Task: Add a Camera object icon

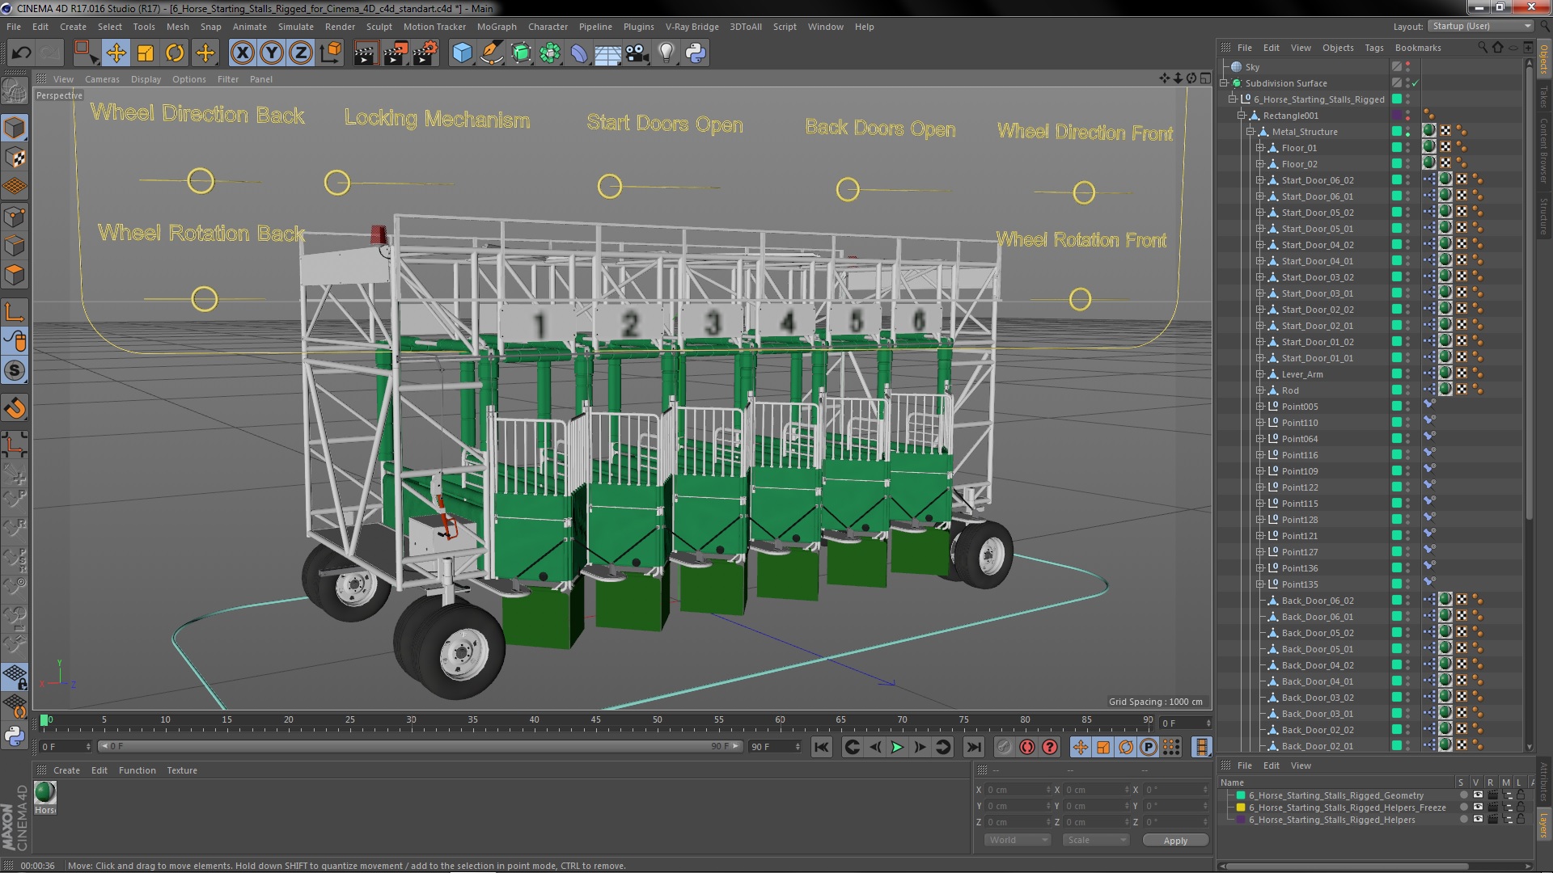Action: point(637,53)
